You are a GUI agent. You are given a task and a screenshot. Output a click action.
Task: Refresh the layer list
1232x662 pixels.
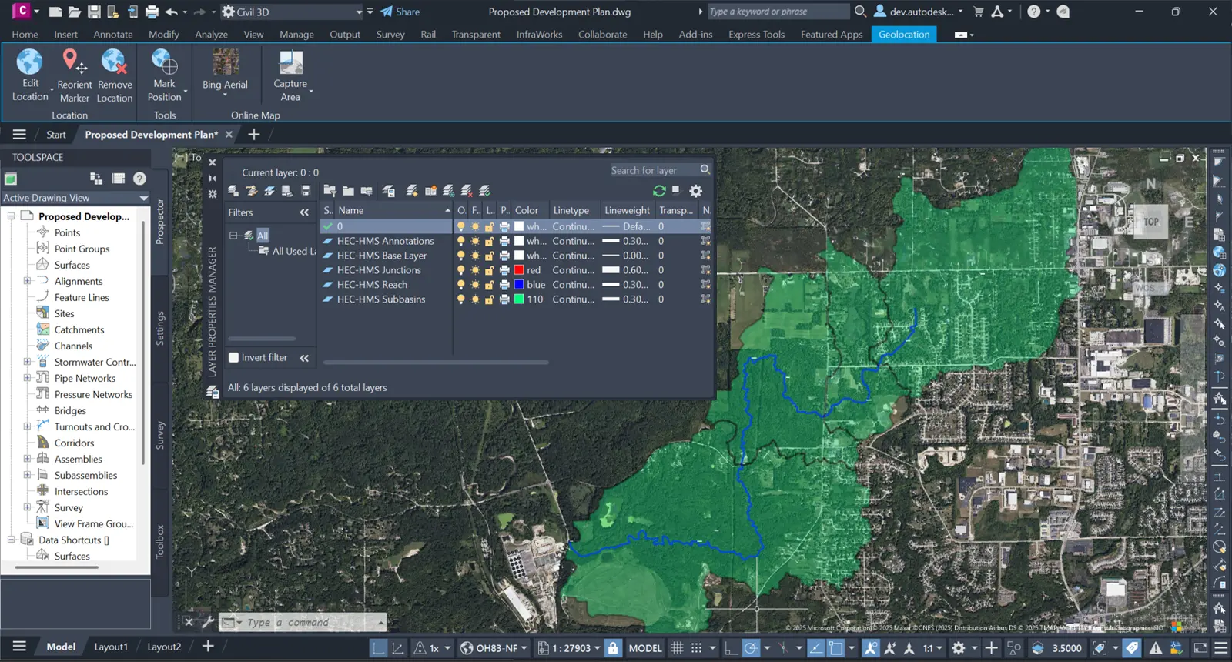tap(658, 191)
